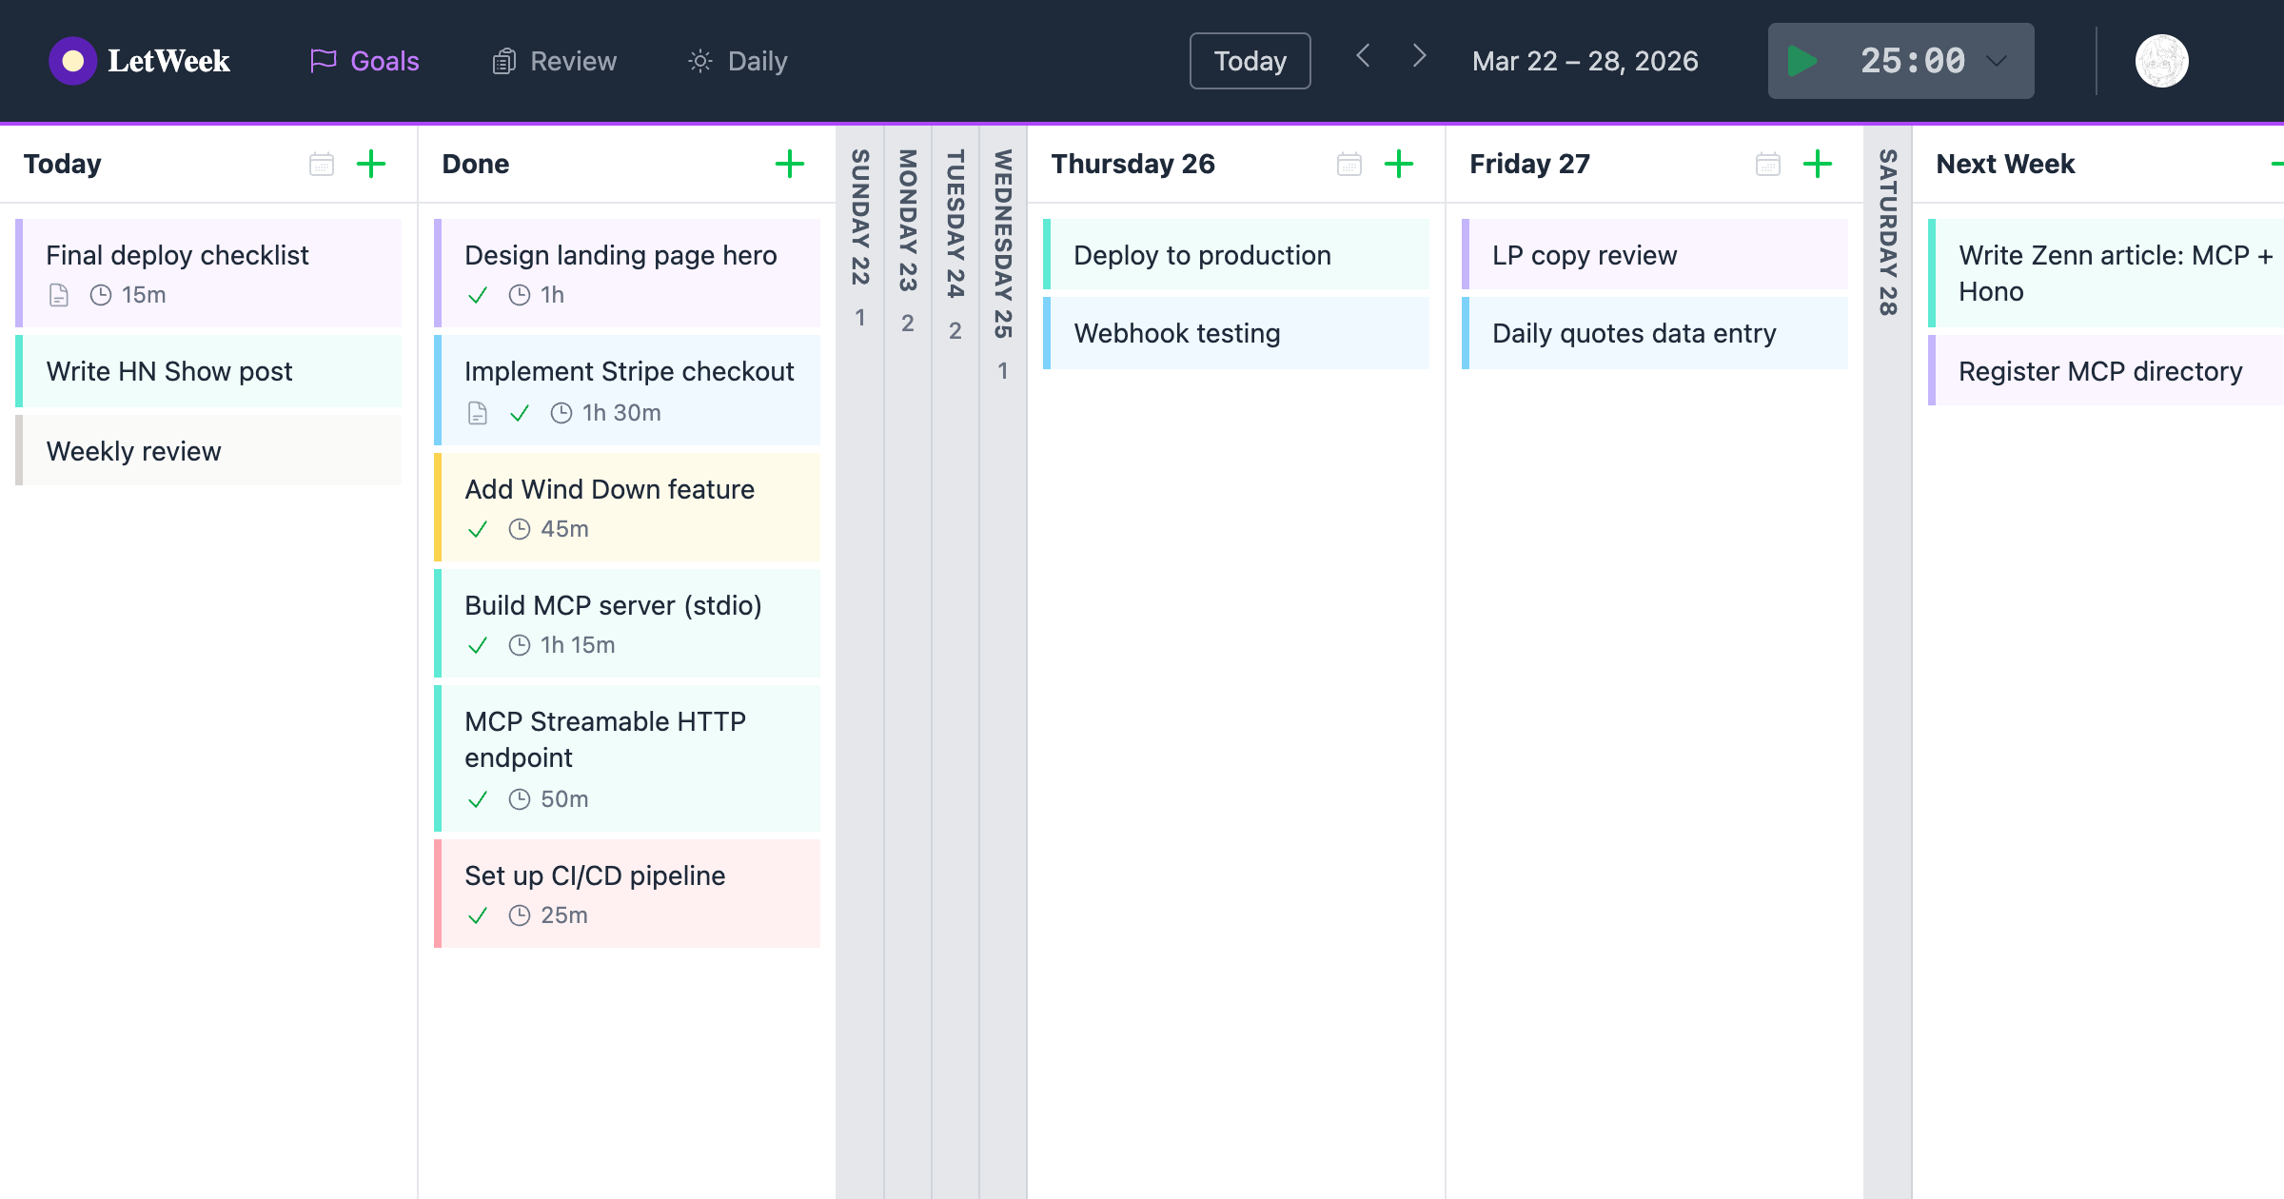Open the Daily view
2284x1199 pixels.
pyautogui.click(x=738, y=61)
